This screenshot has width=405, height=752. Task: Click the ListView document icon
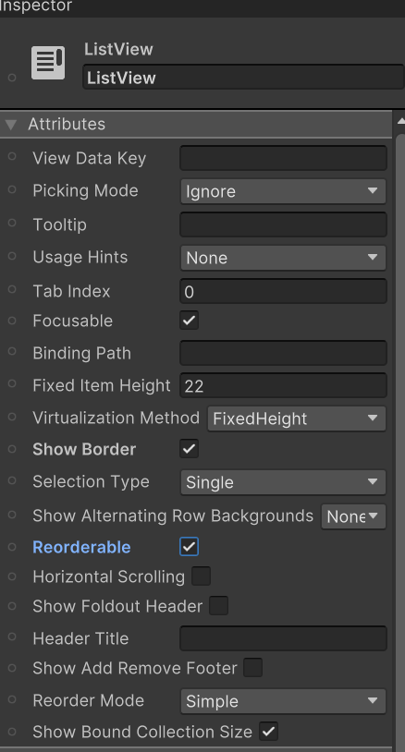coord(48,62)
